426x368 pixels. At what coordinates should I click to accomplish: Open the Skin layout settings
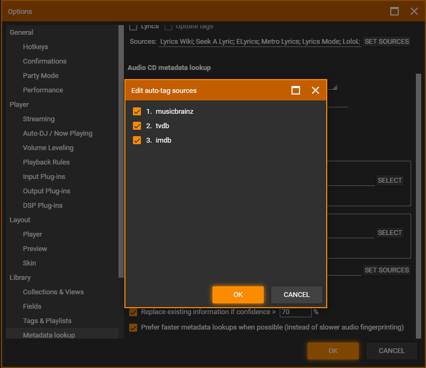point(29,263)
